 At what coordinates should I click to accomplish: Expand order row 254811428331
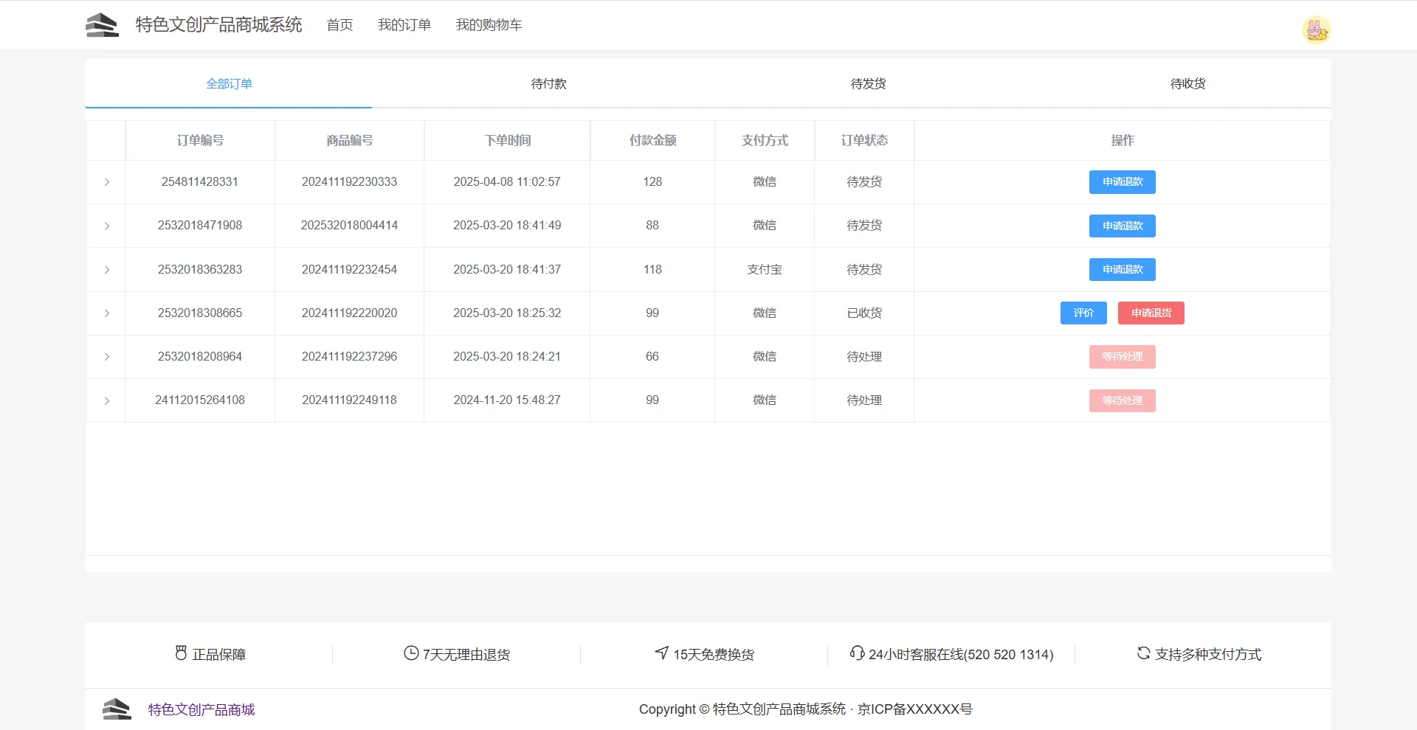(x=107, y=182)
